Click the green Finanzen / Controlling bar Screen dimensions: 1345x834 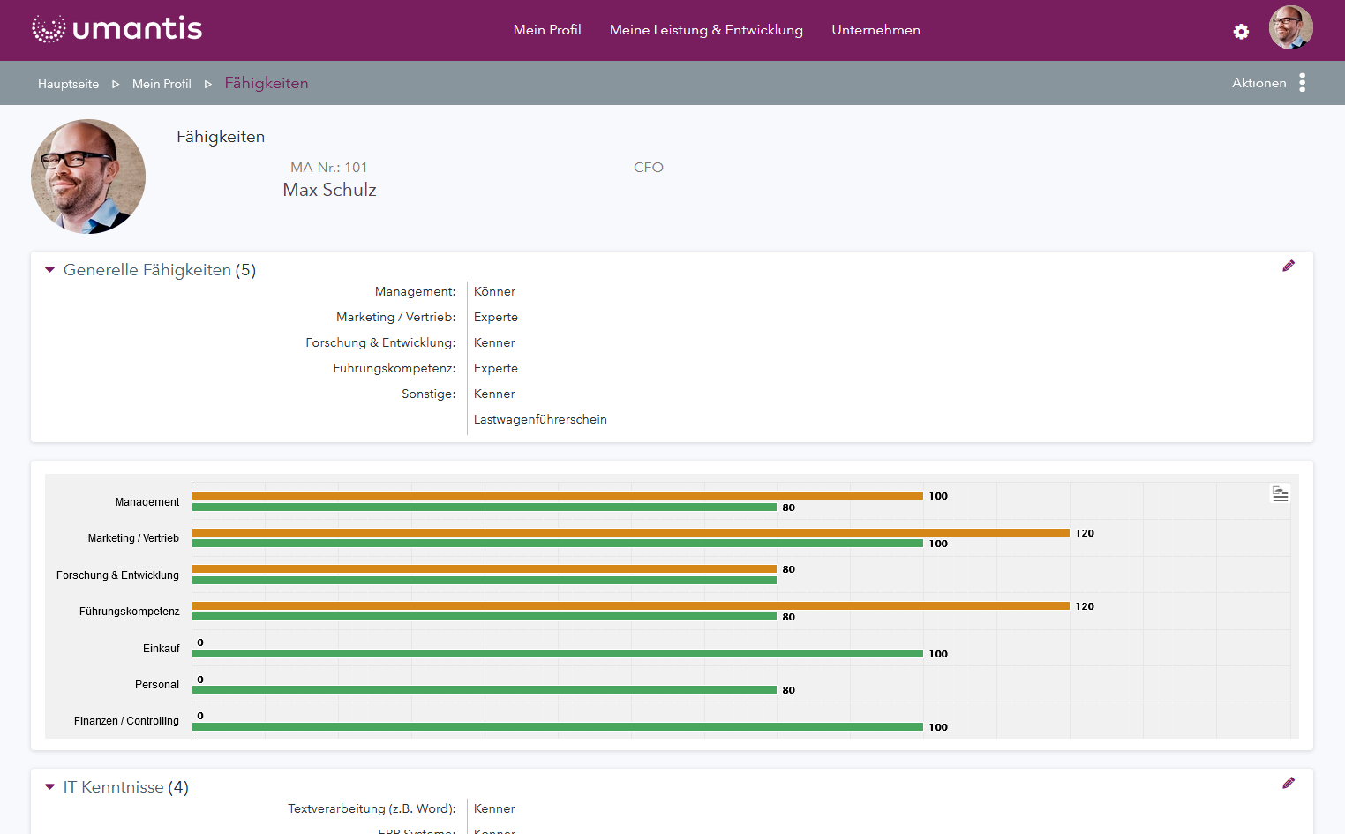[x=556, y=727]
